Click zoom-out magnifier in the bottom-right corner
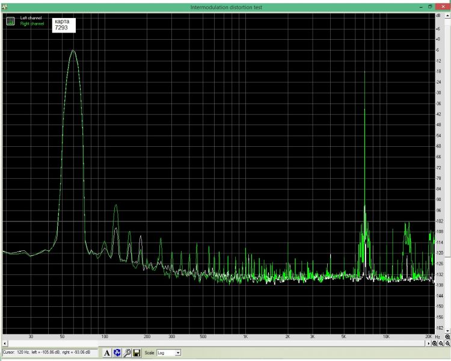This screenshot has height=361, width=451. 447,344
